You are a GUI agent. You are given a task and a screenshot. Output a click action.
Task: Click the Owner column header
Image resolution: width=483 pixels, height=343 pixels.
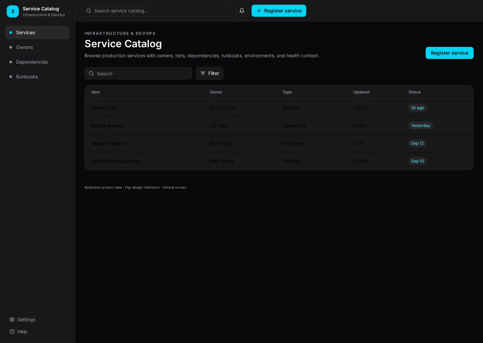pos(216,92)
